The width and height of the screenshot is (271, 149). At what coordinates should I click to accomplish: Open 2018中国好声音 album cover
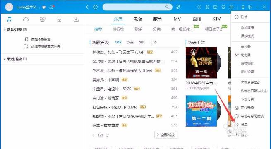pos(201,63)
